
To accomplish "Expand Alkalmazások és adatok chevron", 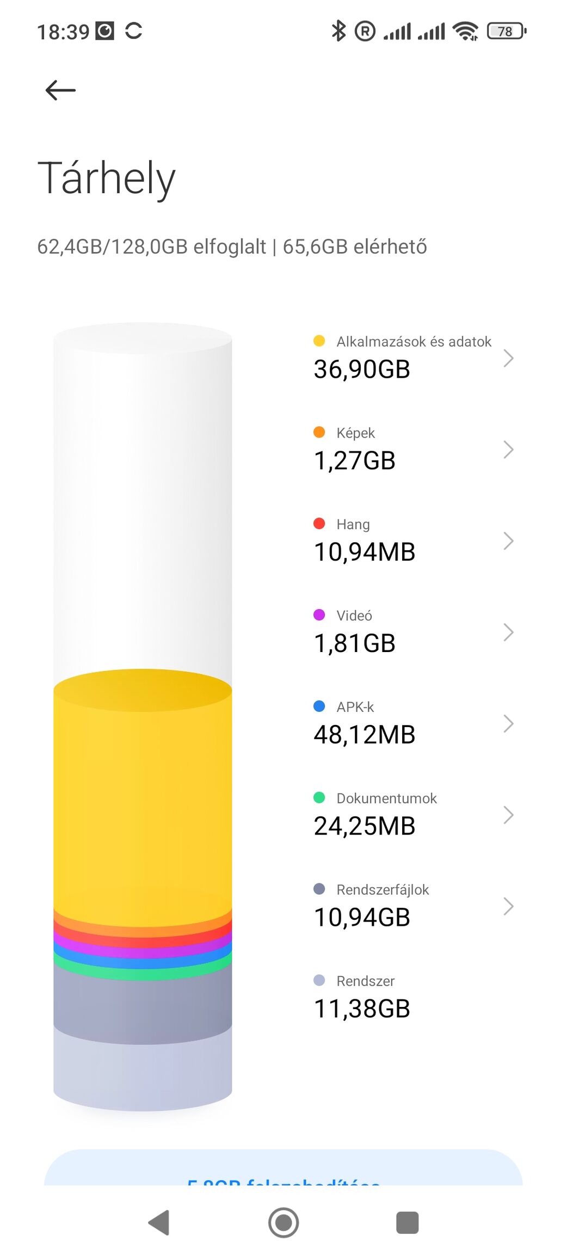I will pos(508,358).
